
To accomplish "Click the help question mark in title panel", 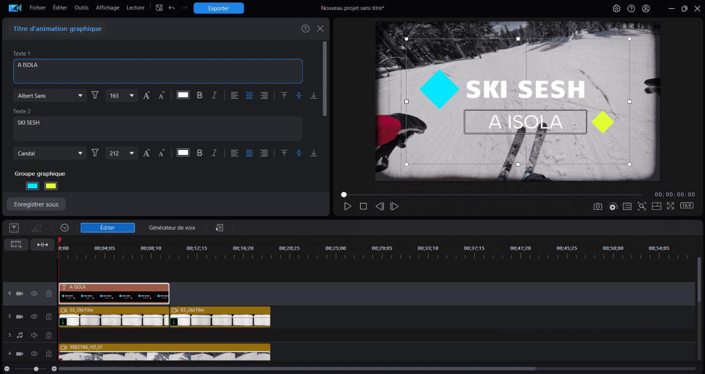I will coord(305,29).
